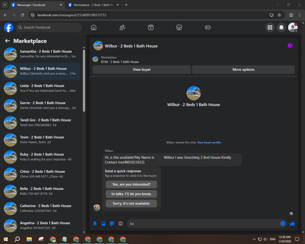
Task: Open the nine-dot Menu grid icon
Action: [270, 27]
